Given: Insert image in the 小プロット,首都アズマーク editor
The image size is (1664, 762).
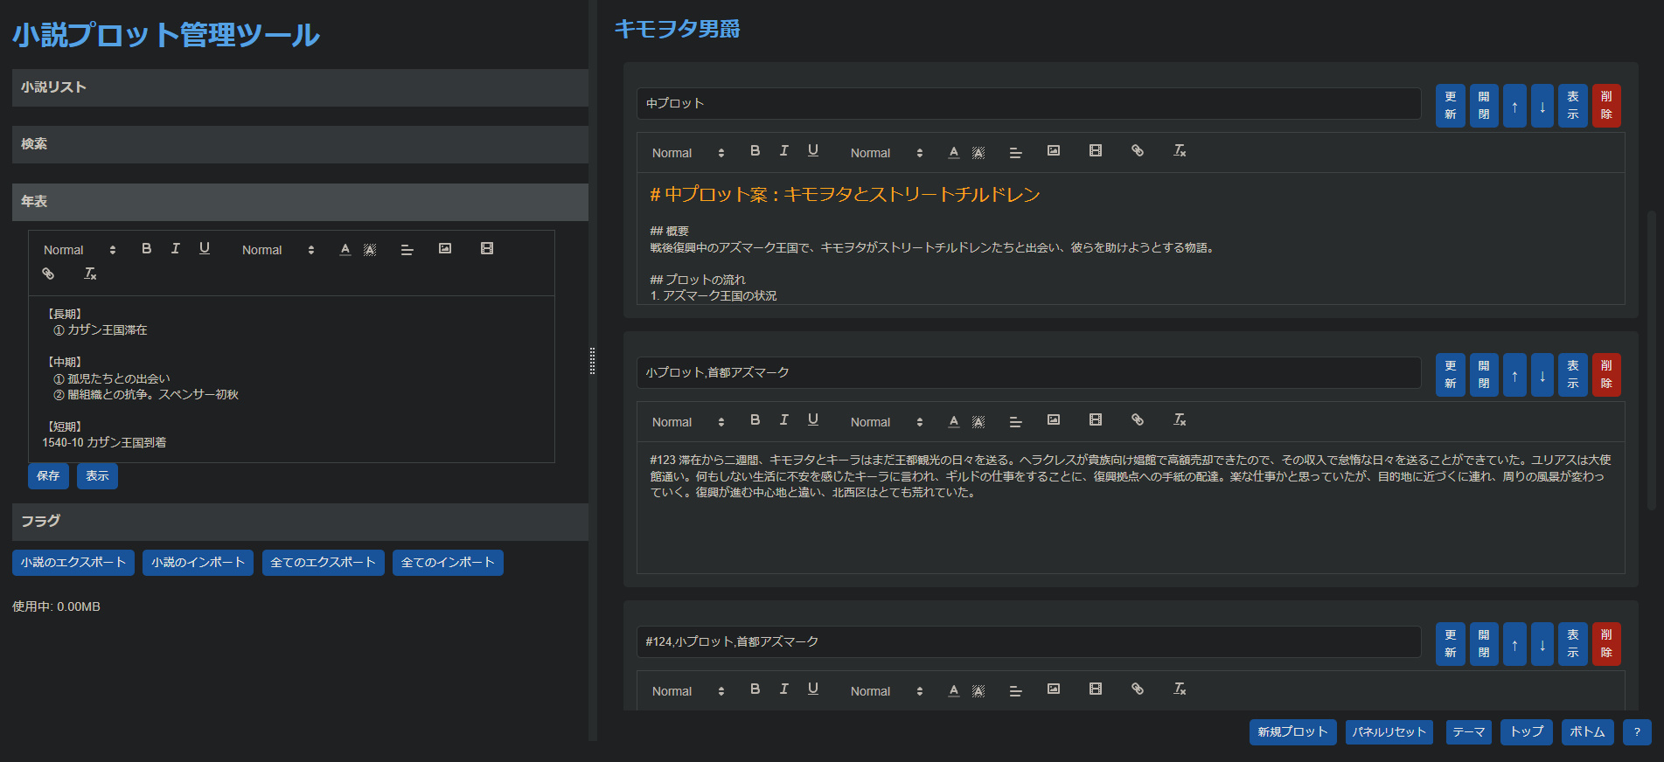Looking at the screenshot, I should tap(1053, 420).
